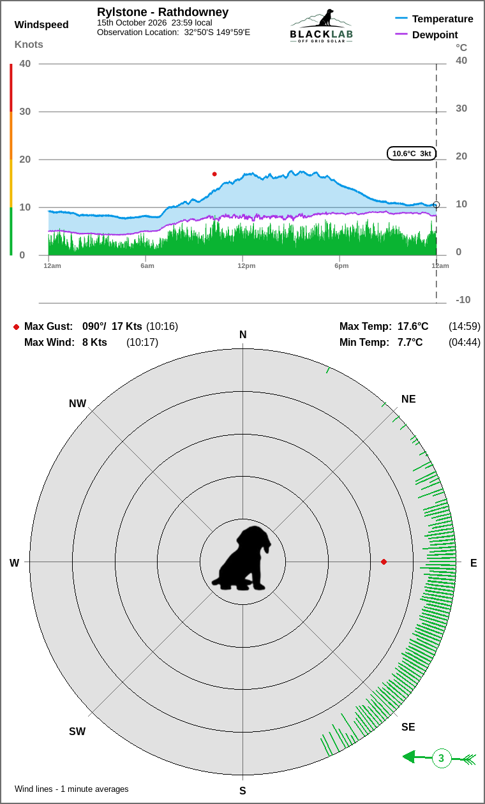
Task: Click the Rylstone - Rathdowney title
Action: 163,12
